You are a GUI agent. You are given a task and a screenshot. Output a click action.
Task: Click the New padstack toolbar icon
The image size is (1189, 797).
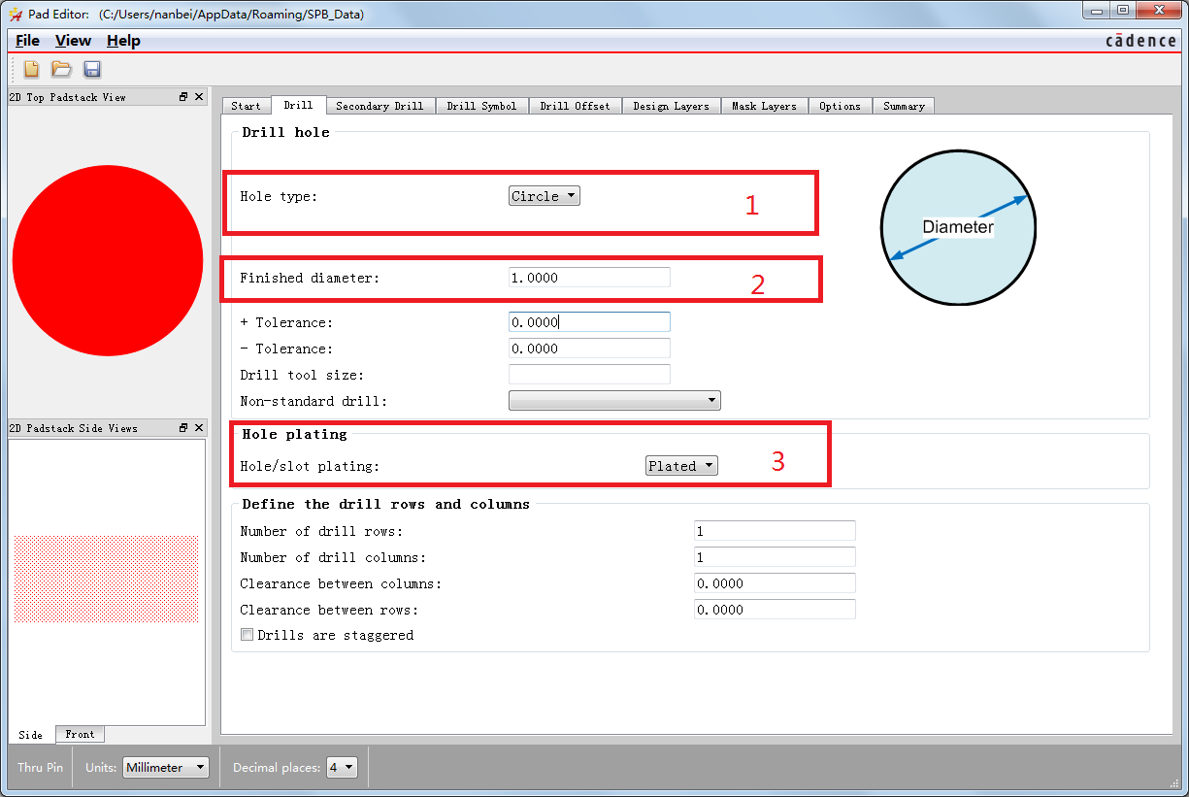tap(32, 69)
